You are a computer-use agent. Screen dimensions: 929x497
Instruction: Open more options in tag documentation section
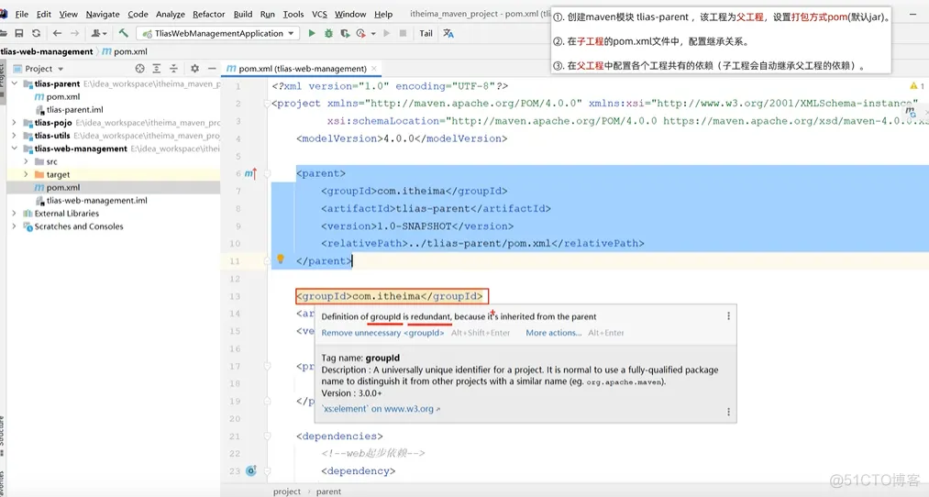pos(728,412)
